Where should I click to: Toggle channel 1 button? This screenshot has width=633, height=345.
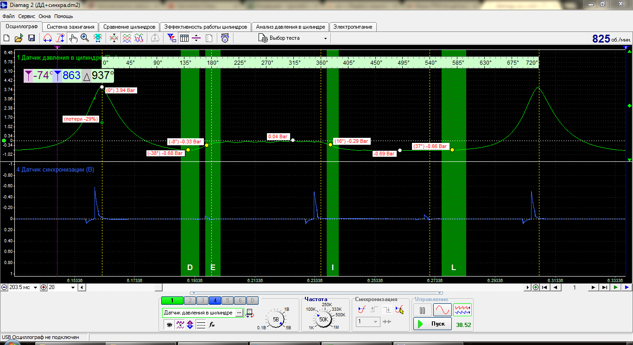point(172,301)
